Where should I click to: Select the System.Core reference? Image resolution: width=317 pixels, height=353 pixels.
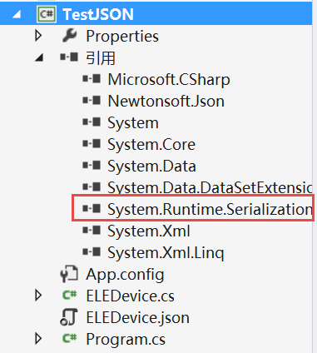[151, 145]
